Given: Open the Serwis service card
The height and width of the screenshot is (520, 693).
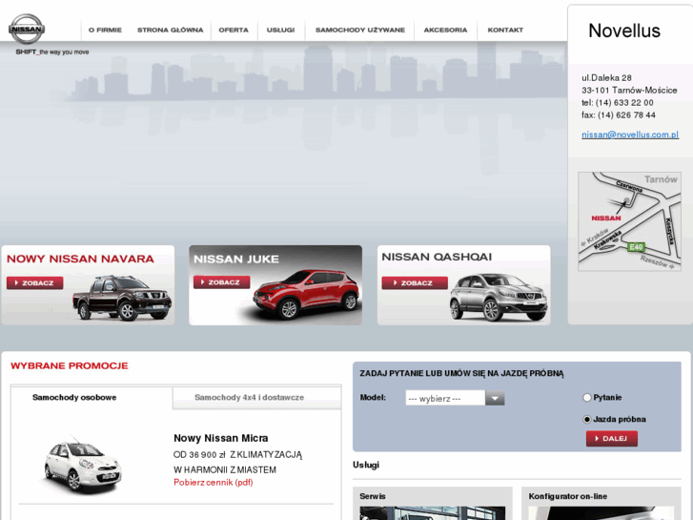Looking at the screenshot, I should pyautogui.click(x=433, y=504).
